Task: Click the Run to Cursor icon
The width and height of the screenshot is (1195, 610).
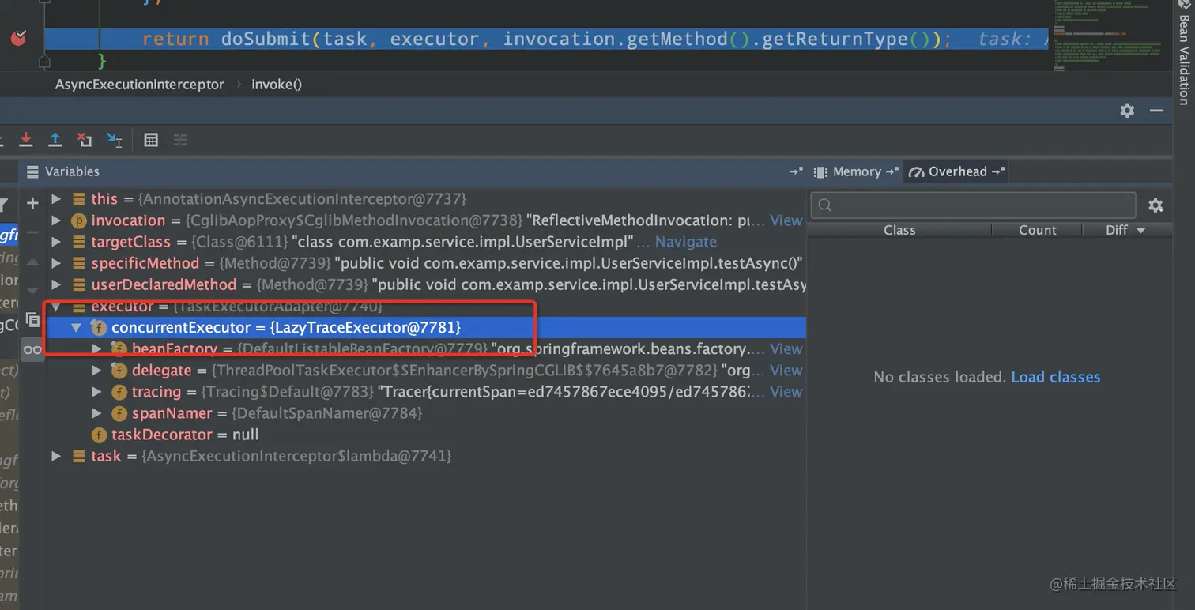Action: point(115,140)
